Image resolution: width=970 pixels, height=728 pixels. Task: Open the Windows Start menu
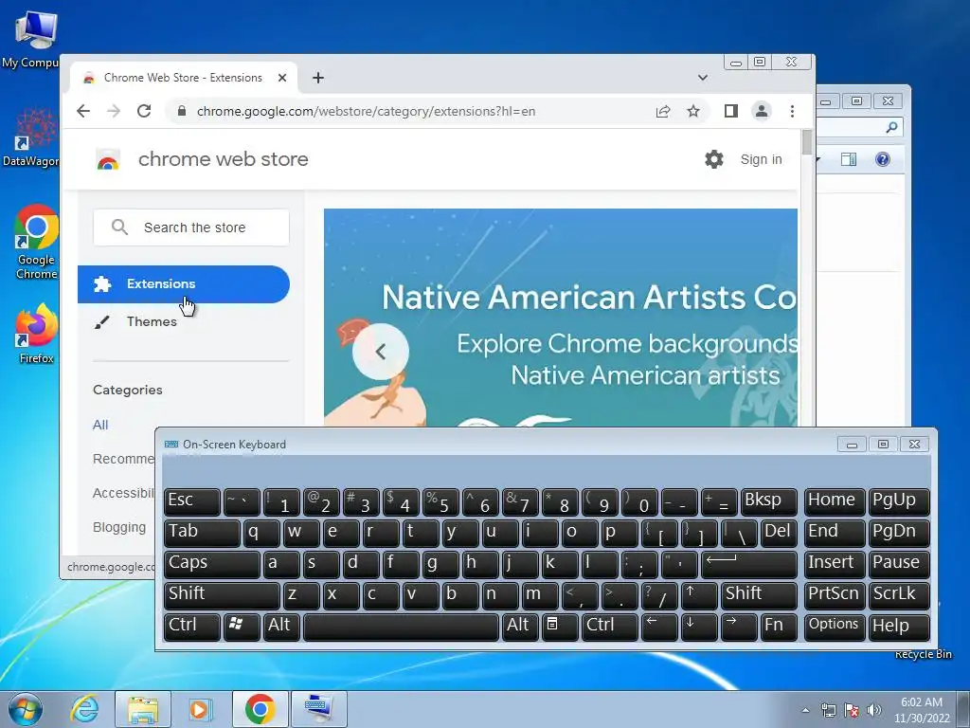pos(26,709)
